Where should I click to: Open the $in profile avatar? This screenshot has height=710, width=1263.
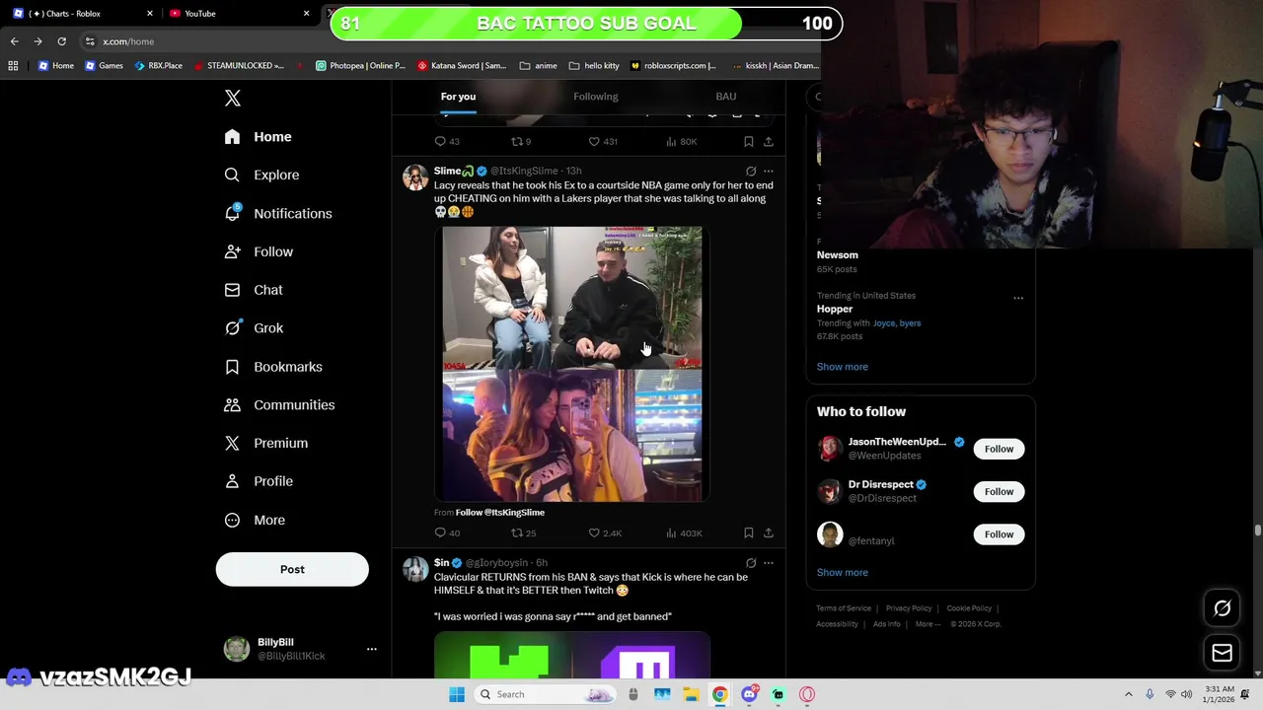click(415, 569)
